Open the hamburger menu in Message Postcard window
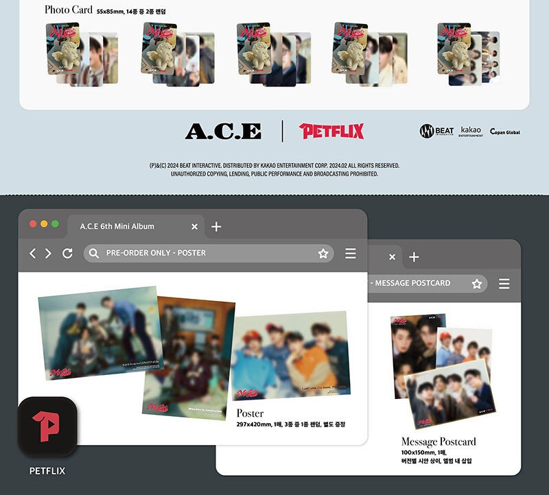 coord(504,284)
